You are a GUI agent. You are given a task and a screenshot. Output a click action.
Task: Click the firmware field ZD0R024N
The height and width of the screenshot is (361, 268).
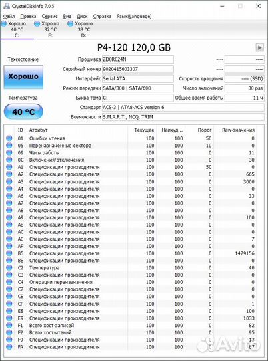point(138,59)
